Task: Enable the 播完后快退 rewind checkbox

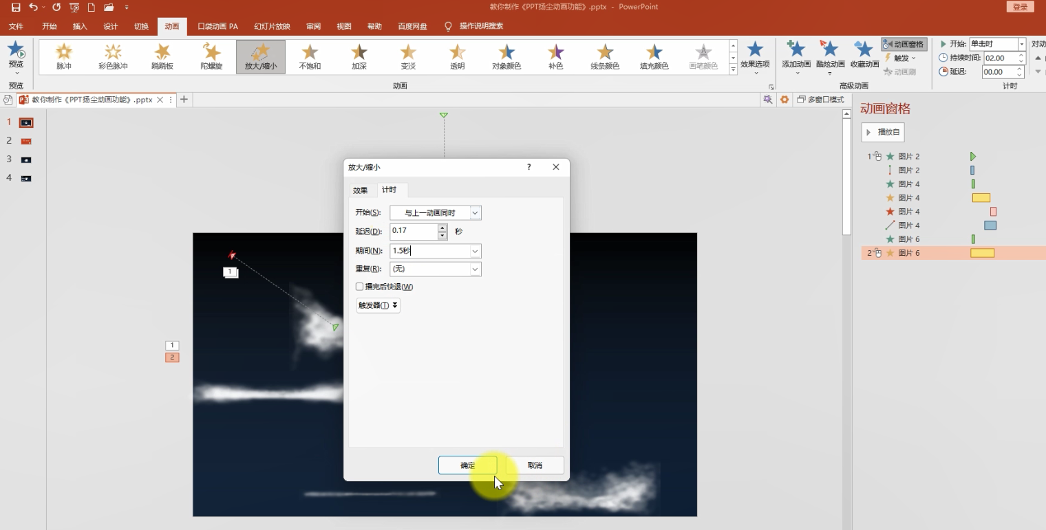Action: tap(359, 287)
